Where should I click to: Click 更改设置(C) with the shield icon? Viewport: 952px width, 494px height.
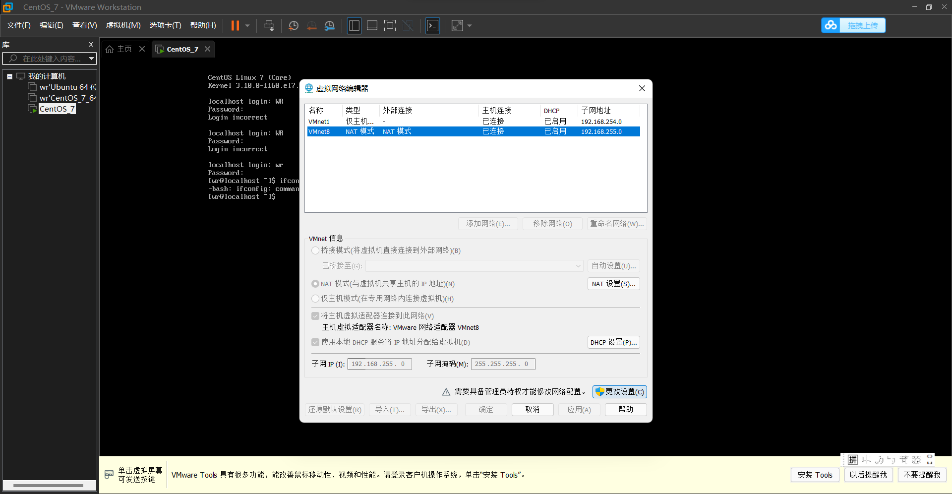pos(620,392)
